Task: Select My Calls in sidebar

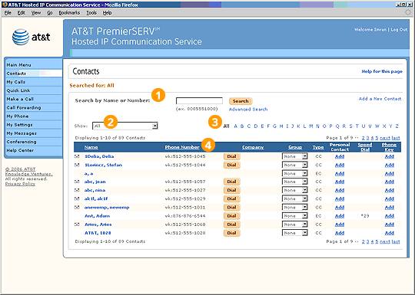Action: pos(16,82)
